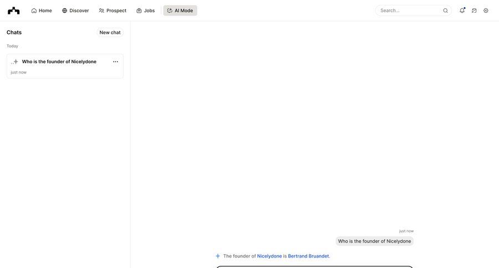Open the Home page
Image resolution: width=499 pixels, height=268 pixels.
click(42, 11)
